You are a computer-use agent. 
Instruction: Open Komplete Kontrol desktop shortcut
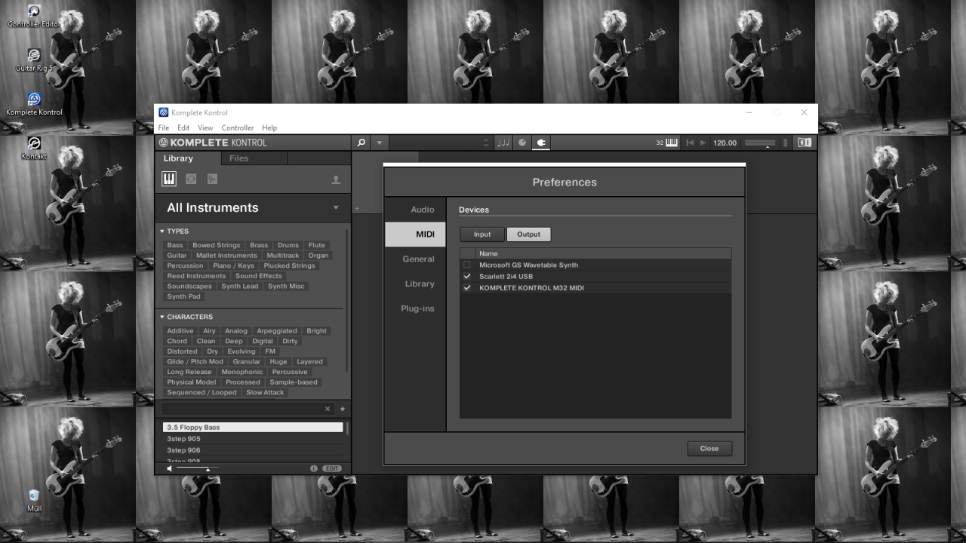34,104
